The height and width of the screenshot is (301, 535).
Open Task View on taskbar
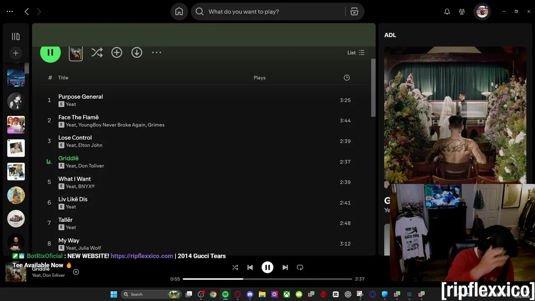coord(189,294)
